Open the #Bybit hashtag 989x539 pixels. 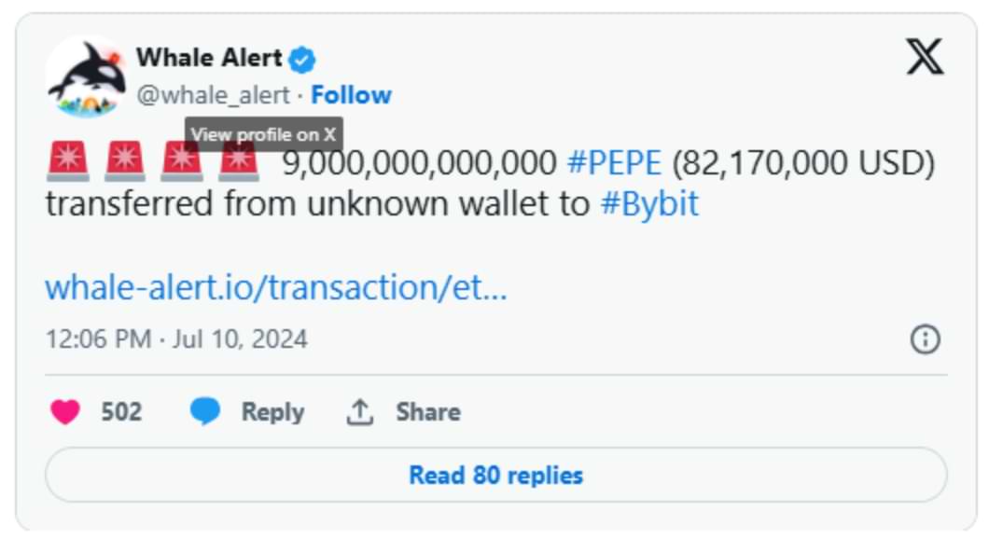[649, 204]
